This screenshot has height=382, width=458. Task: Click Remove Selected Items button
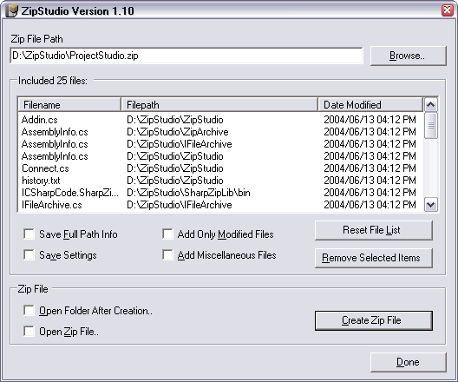click(374, 258)
